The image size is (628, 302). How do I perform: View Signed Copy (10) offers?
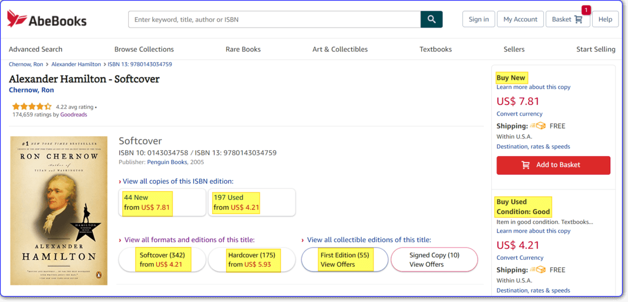coord(434,260)
